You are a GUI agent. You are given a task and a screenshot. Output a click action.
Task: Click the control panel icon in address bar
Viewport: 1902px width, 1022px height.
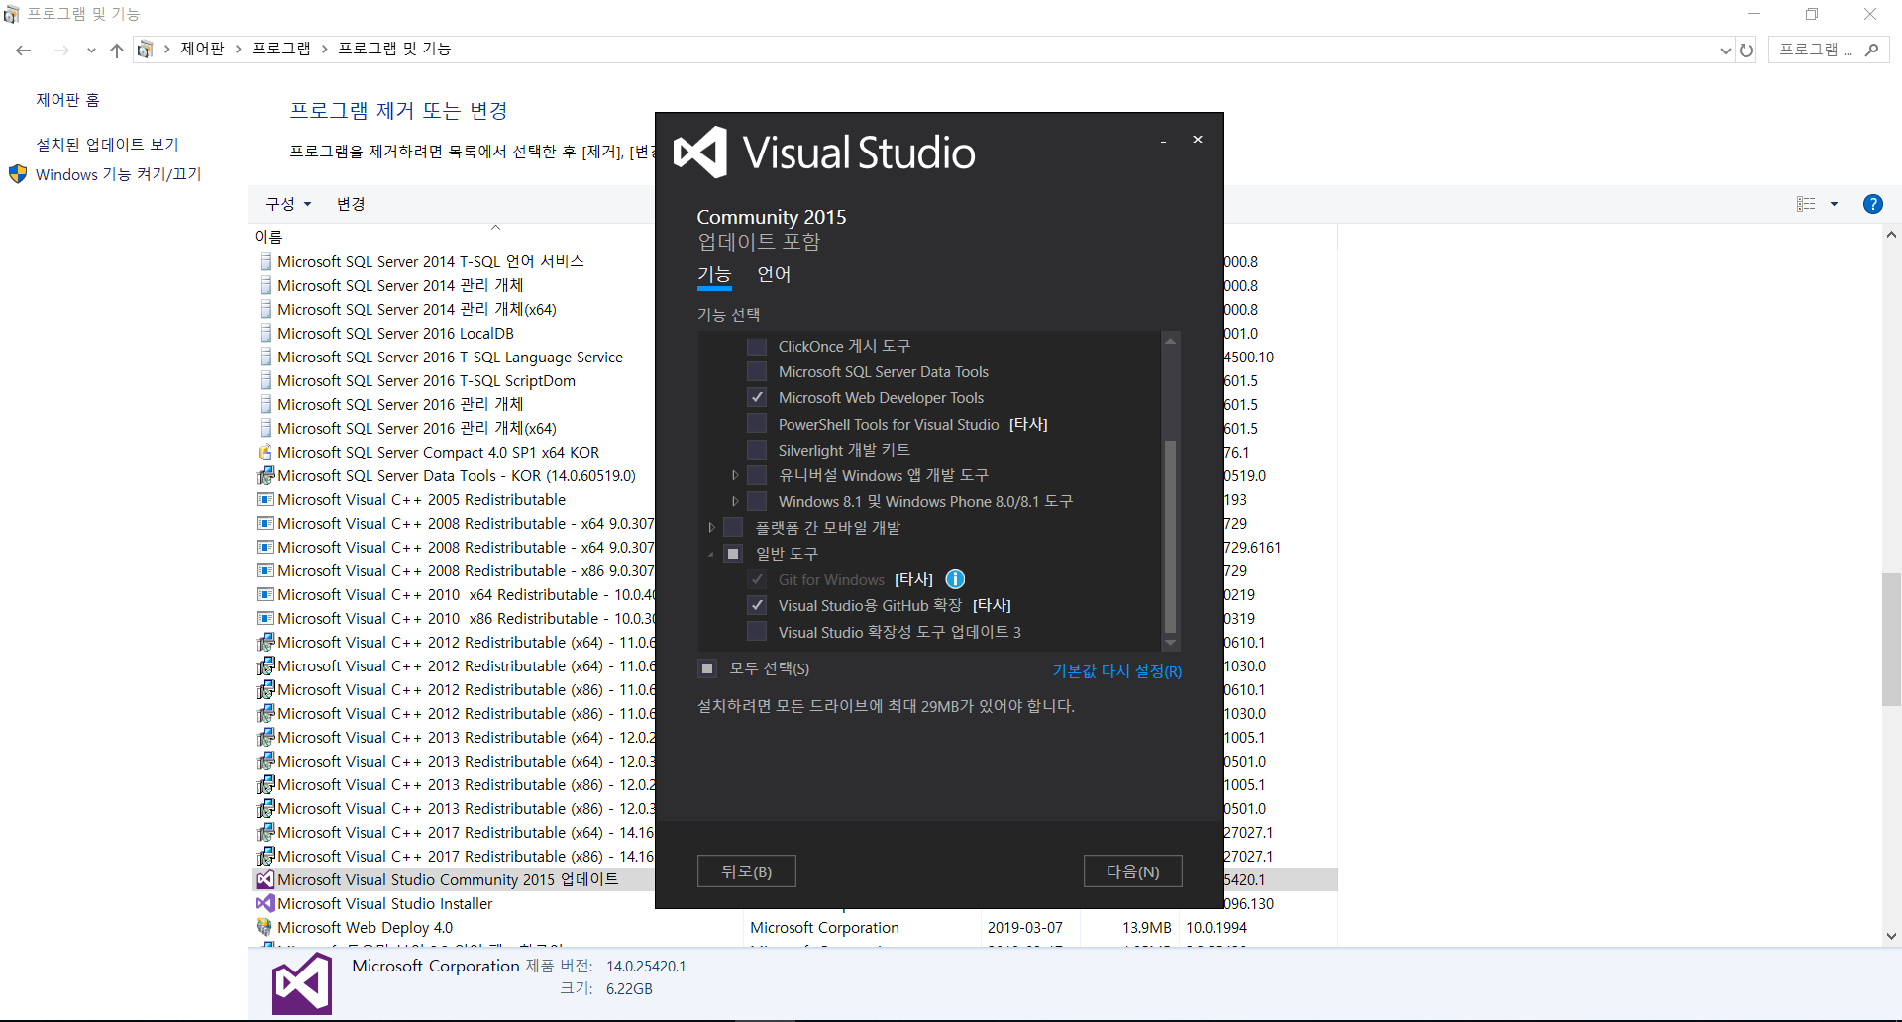tap(146, 50)
